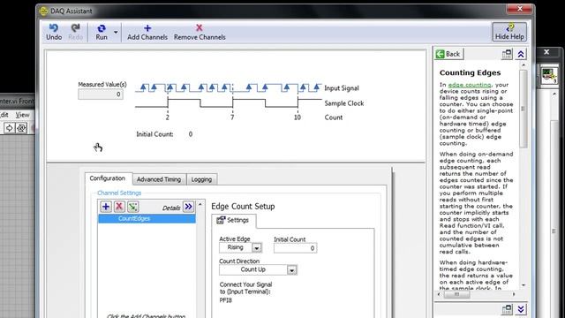Screen dimensions: 565x318
Task: Click Remove Channels in toolbar
Action: (200, 32)
